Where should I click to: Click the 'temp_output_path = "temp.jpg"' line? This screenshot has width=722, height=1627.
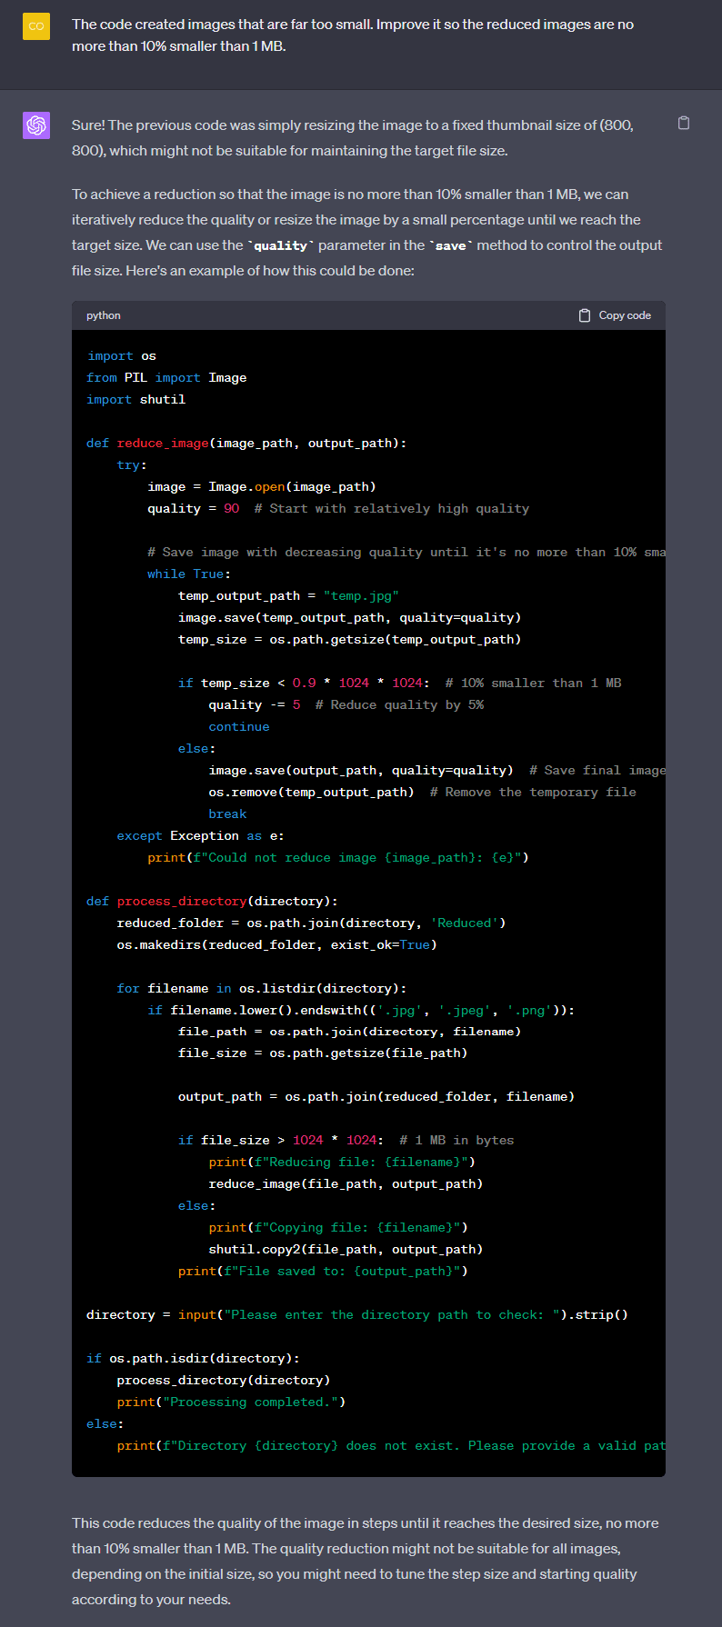(x=288, y=595)
